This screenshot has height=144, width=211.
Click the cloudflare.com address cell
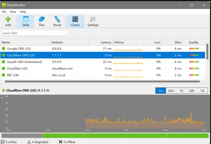pyautogui.click(x=62, y=68)
